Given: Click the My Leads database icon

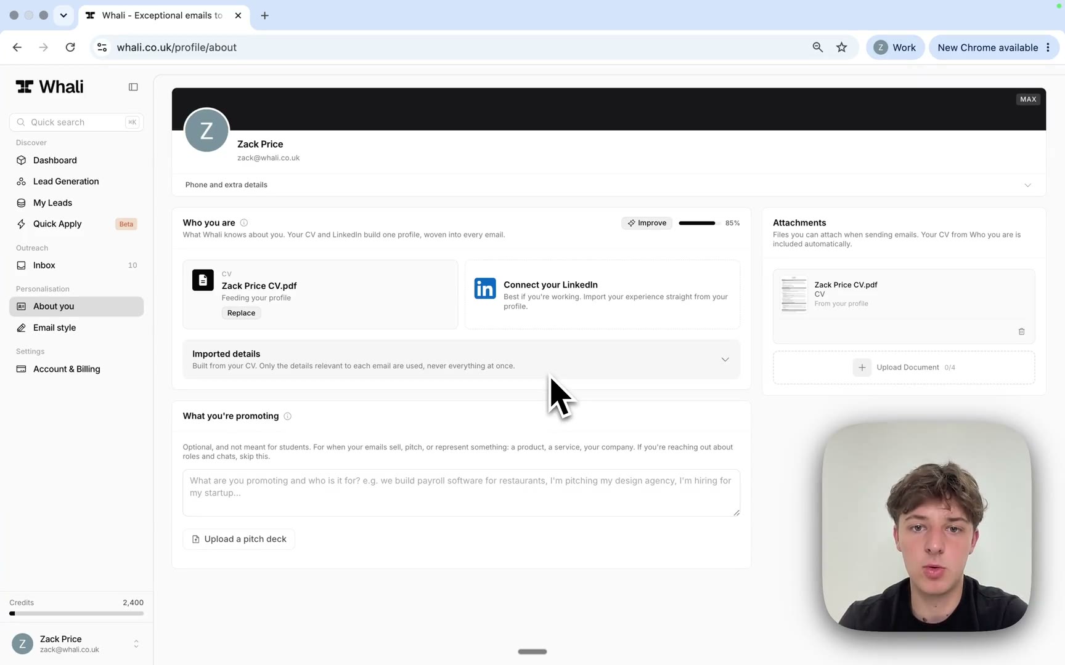Looking at the screenshot, I should (22, 203).
